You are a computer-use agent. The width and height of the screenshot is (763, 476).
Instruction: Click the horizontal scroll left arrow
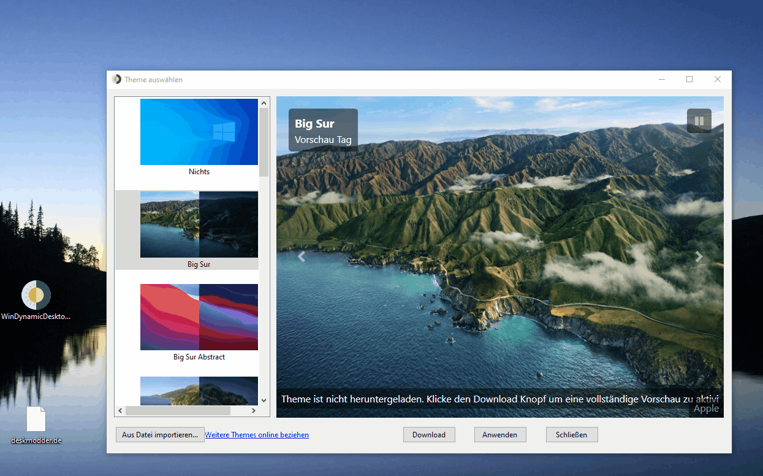(120, 411)
